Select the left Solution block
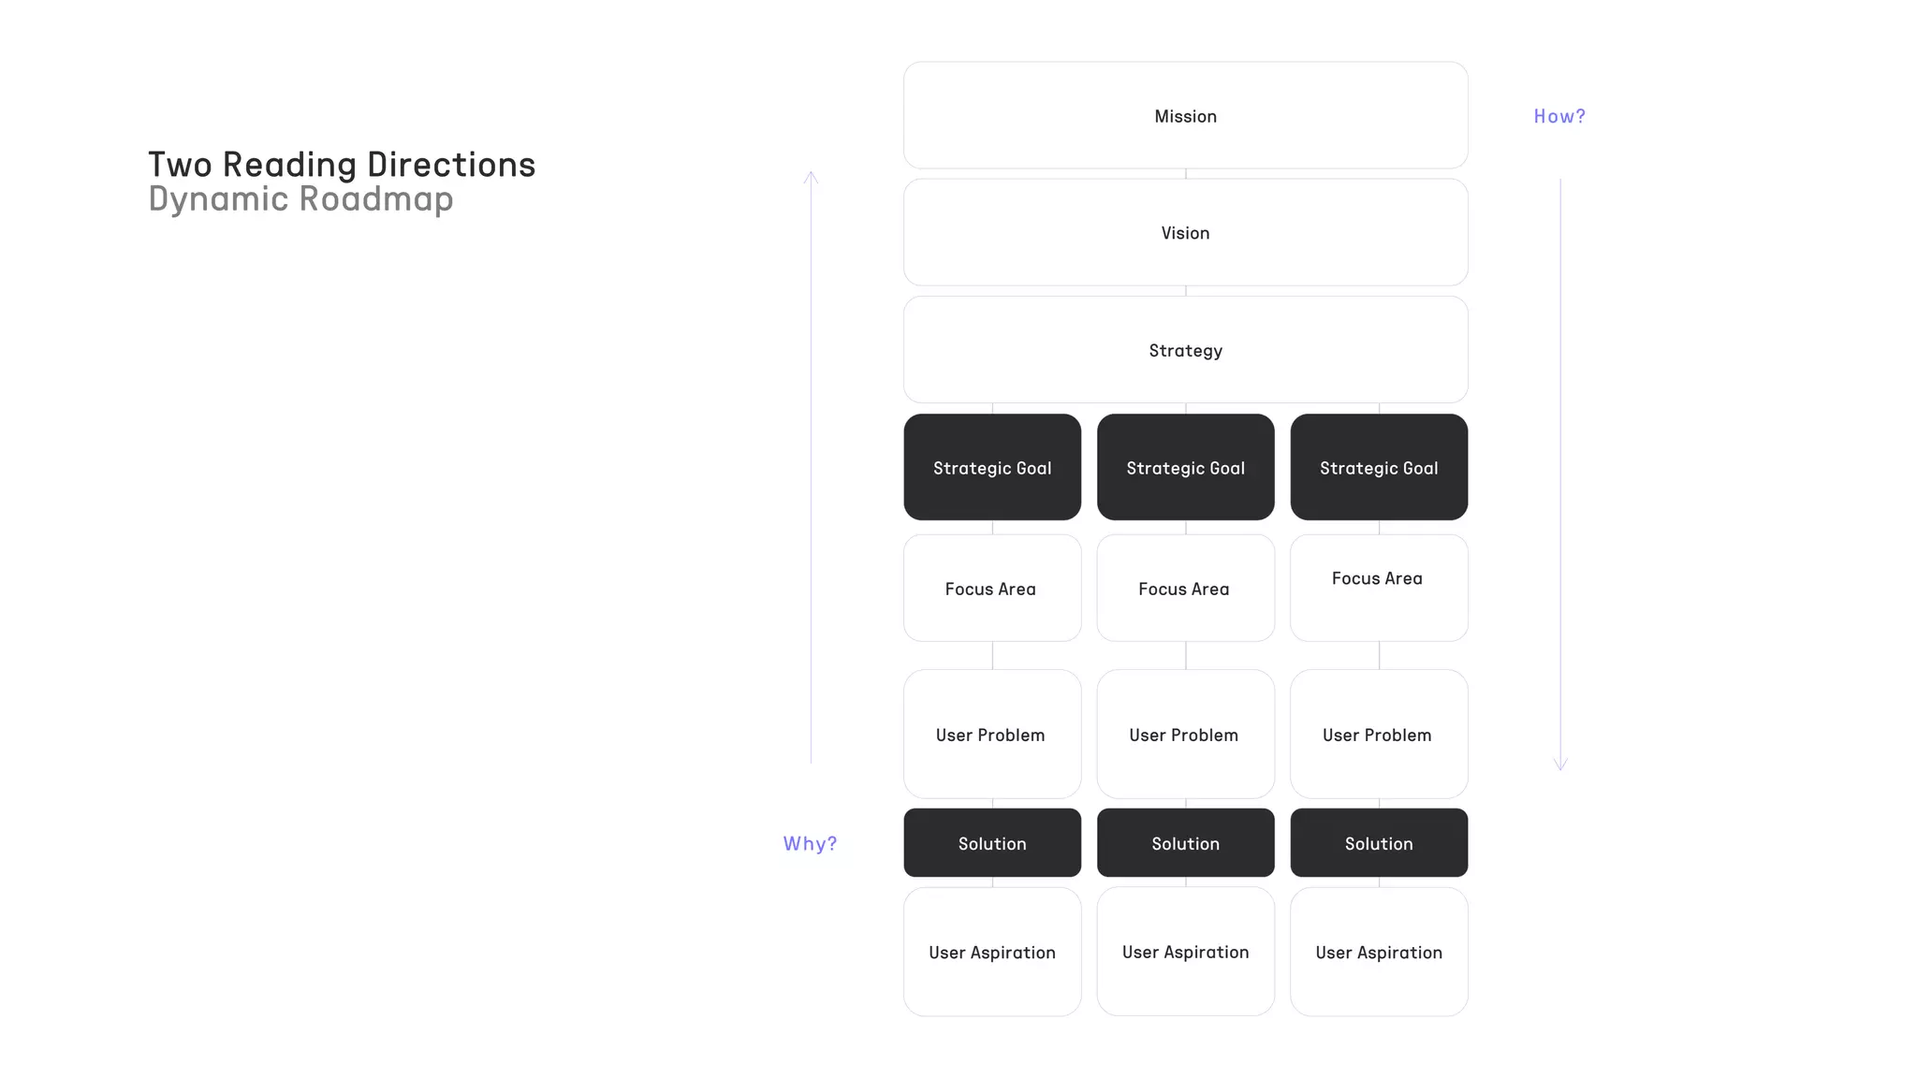This screenshot has width=1917, height=1078. click(x=992, y=843)
